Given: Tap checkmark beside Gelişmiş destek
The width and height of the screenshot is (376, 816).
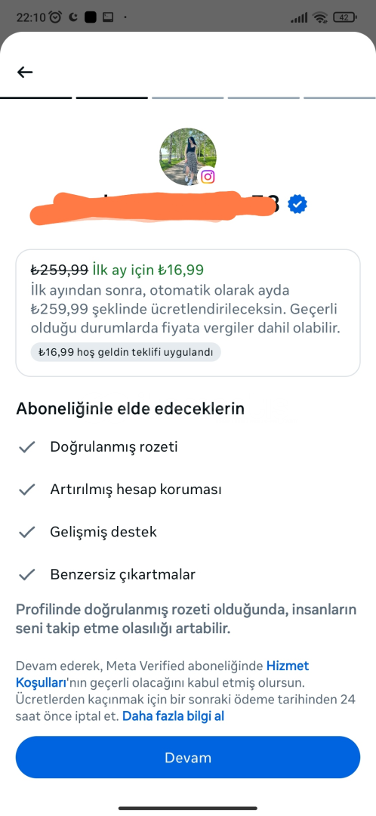Looking at the screenshot, I should coord(26,532).
